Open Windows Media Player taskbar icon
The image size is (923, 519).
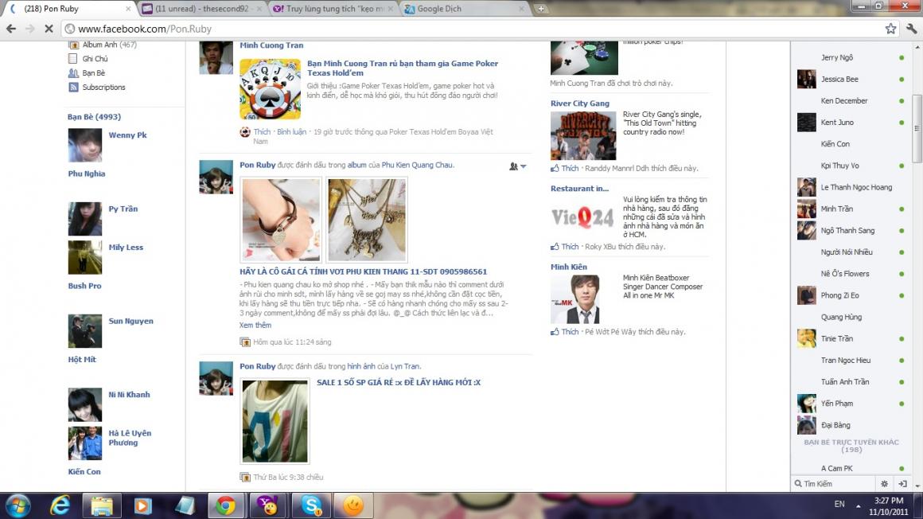[143, 505]
